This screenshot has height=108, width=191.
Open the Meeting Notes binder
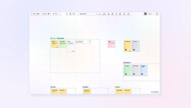click(144, 70)
